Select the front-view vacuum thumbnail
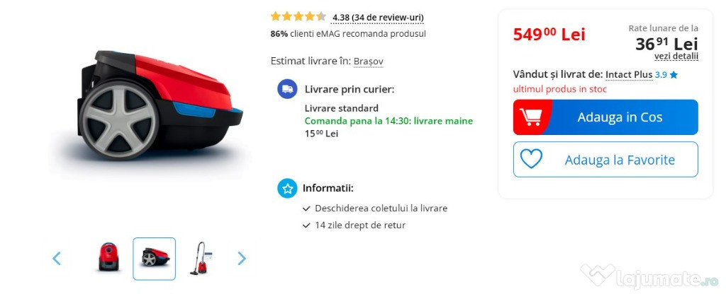 point(108,257)
